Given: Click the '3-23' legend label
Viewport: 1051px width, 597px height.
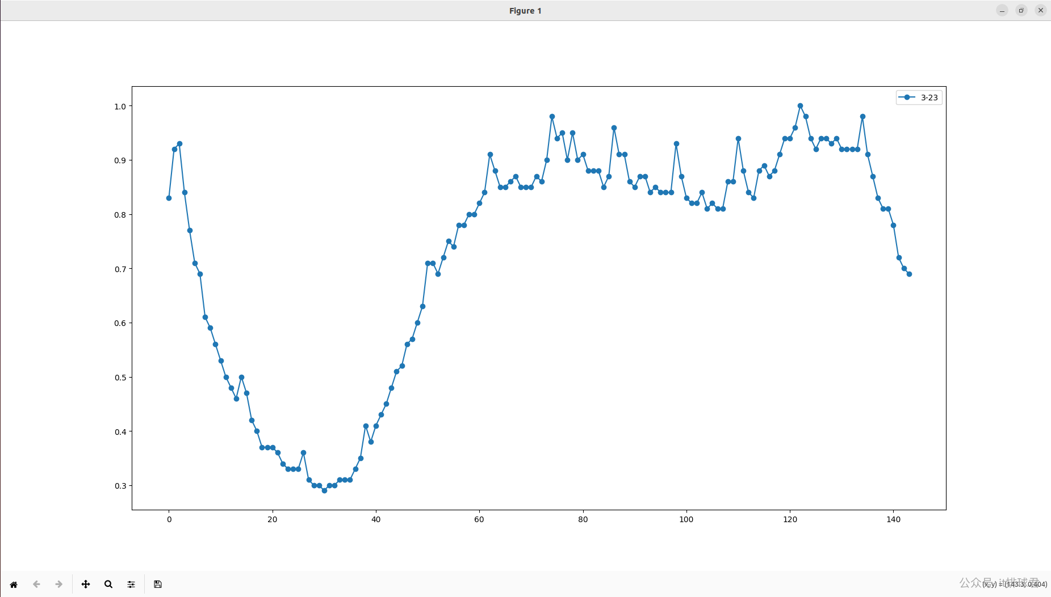Looking at the screenshot, I should pyautogui.click(x=929, y=98).
